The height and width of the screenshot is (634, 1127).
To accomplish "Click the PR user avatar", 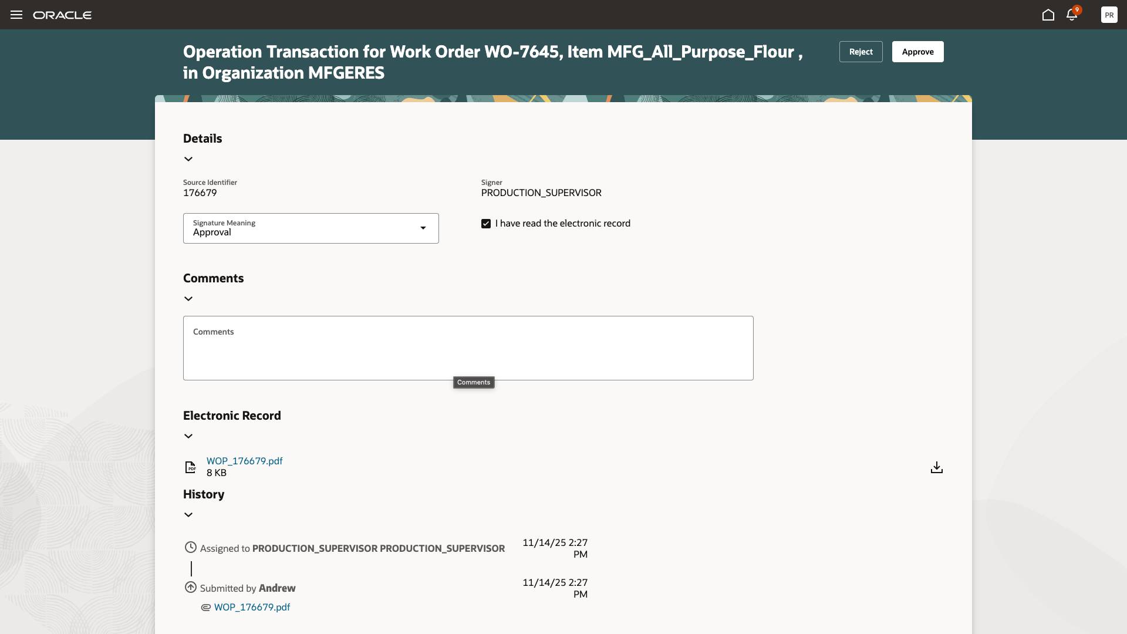I will pyautogui.click(x=1109, y=15).
